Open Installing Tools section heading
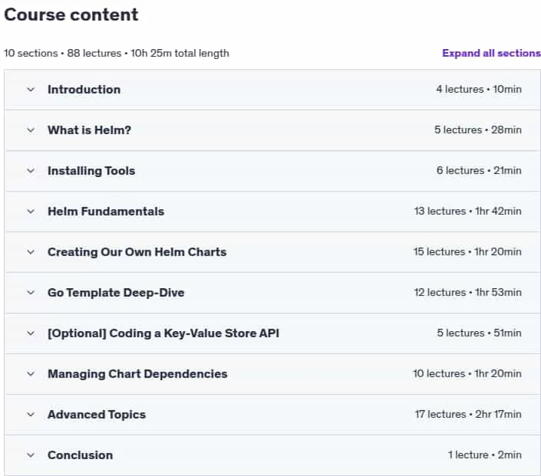This screenshot has width=541, height=476. click(91, 171)
